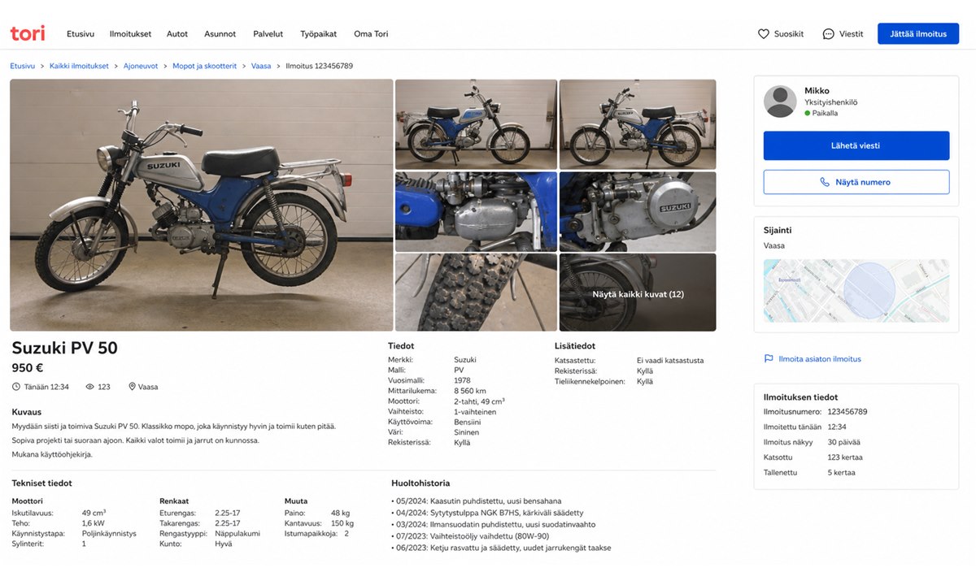Viewport: 976px width, 585px height.
Task: Click the Tekniset tiedot heading
Action: (x=41, y=483)
